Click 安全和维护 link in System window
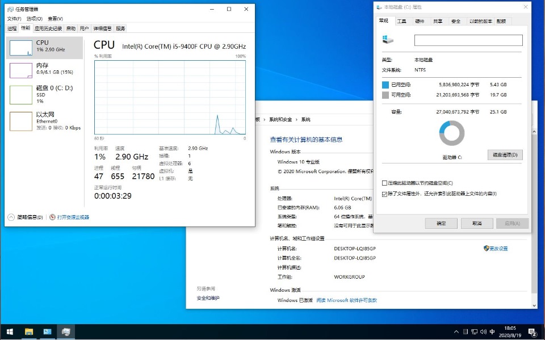The image size is (545, 340). click(208, 298)
